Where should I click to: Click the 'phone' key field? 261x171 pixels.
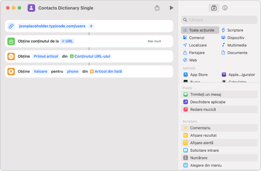point(73,71)
